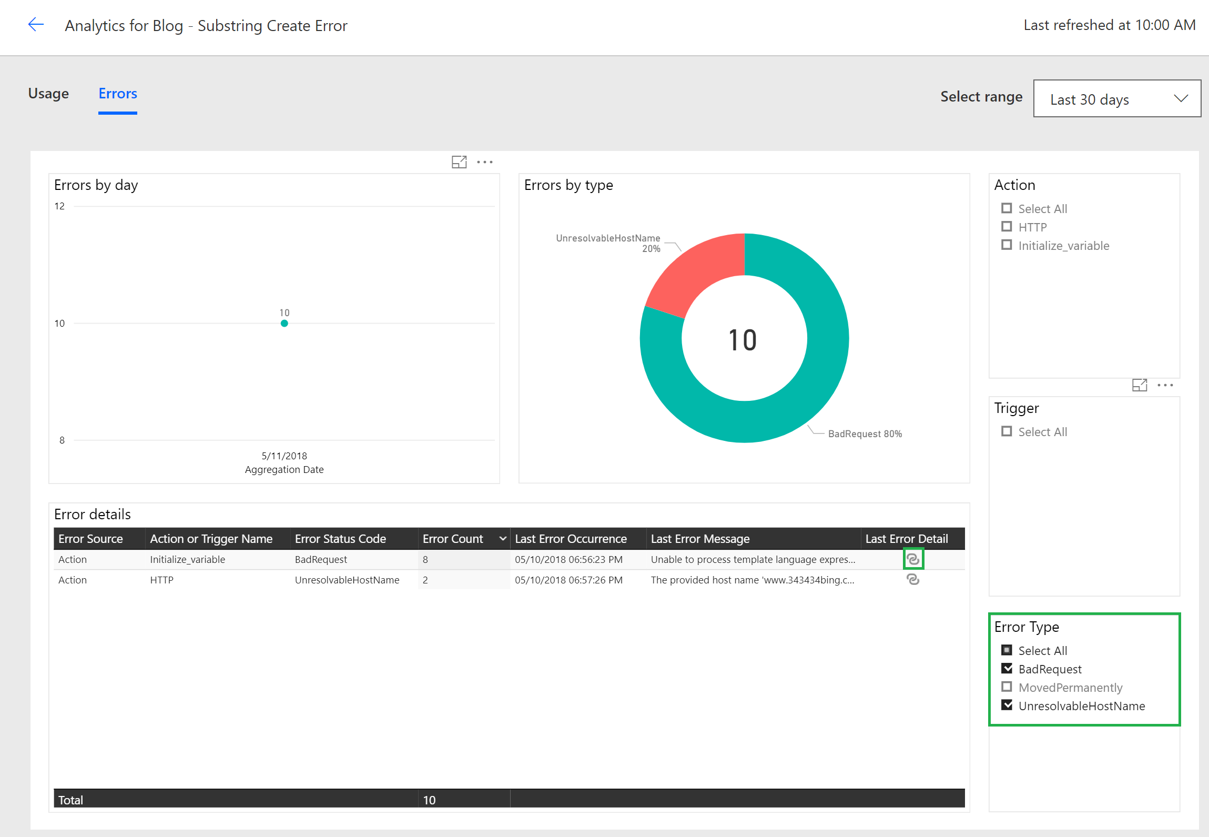Check Select All under the Trigger panel
The height and width of the screenshot is (837, 1209).
click(1007, 431)
